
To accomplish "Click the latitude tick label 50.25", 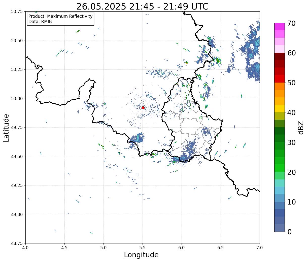I will click(17, 70).
